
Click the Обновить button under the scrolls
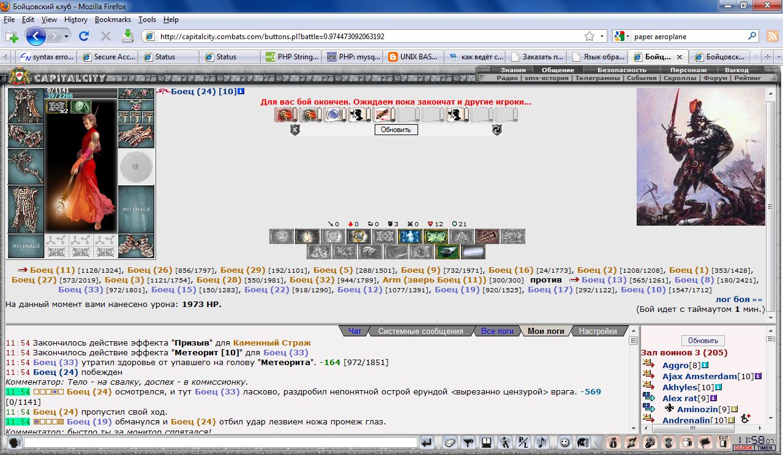[395, 130]
